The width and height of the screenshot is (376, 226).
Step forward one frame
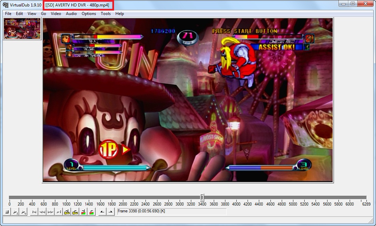(51, 212)
